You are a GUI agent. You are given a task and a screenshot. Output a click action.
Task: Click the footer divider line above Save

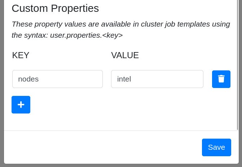pyautogui.click(x=121, y=130)
